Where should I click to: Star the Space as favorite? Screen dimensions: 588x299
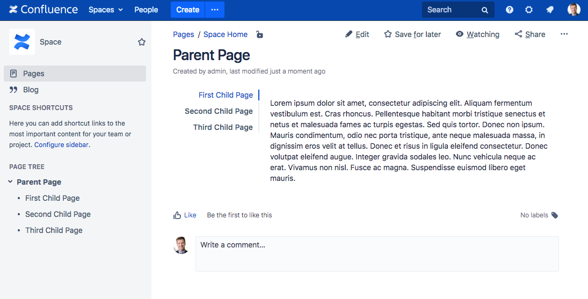pyautogui.click(x=142, y=42)
